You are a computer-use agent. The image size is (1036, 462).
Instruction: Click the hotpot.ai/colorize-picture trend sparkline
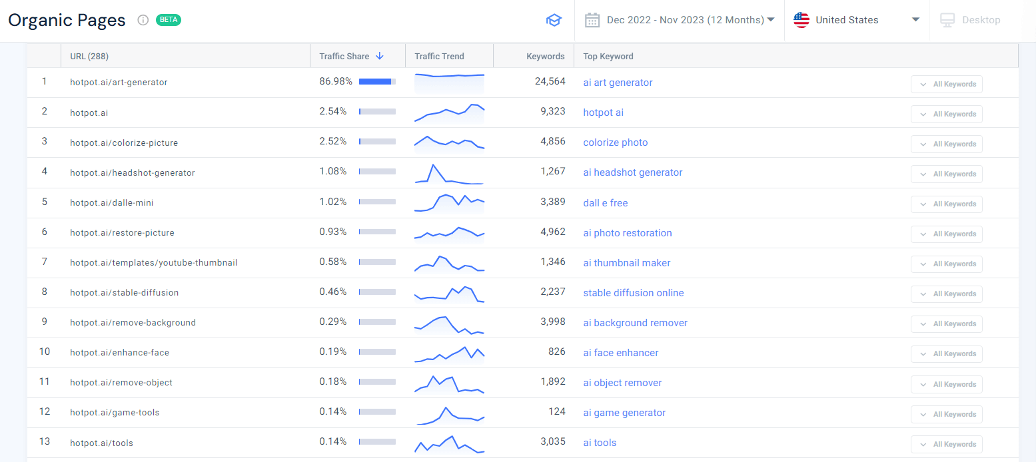coord(449,142)
